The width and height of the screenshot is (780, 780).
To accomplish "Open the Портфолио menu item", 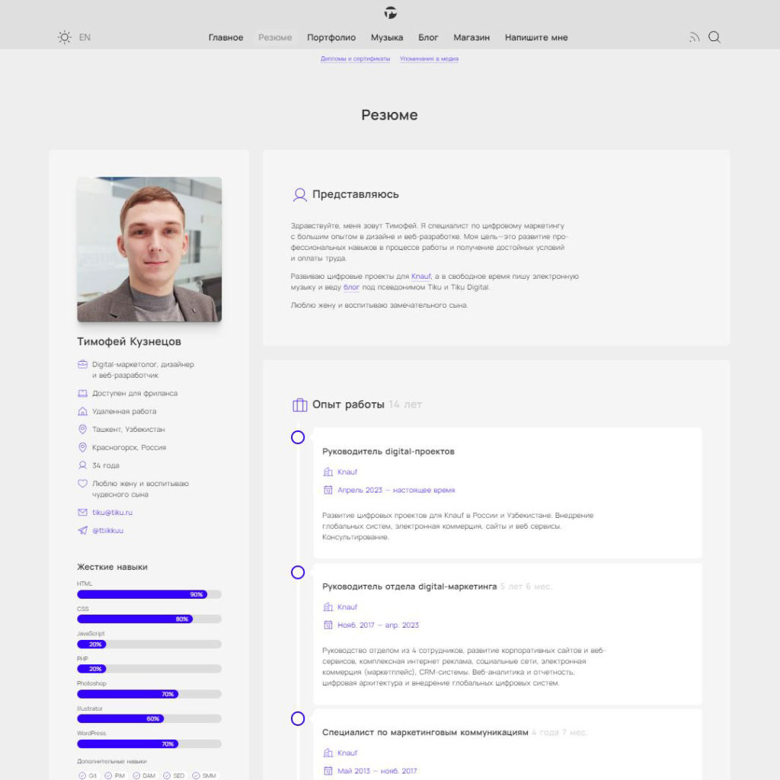I will click(x=330, y=37).
